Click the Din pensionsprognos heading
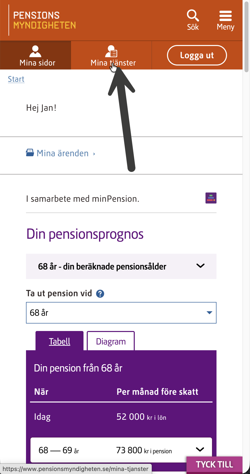The image size is (250, 474). (x=85, y=234)
